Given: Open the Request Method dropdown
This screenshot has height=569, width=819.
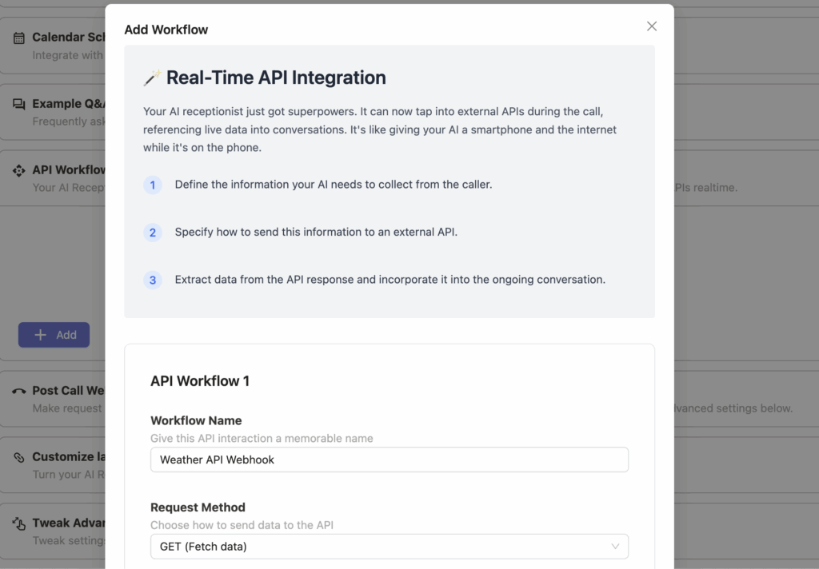Looking at the screenshot, I should (x=390, y=547).
